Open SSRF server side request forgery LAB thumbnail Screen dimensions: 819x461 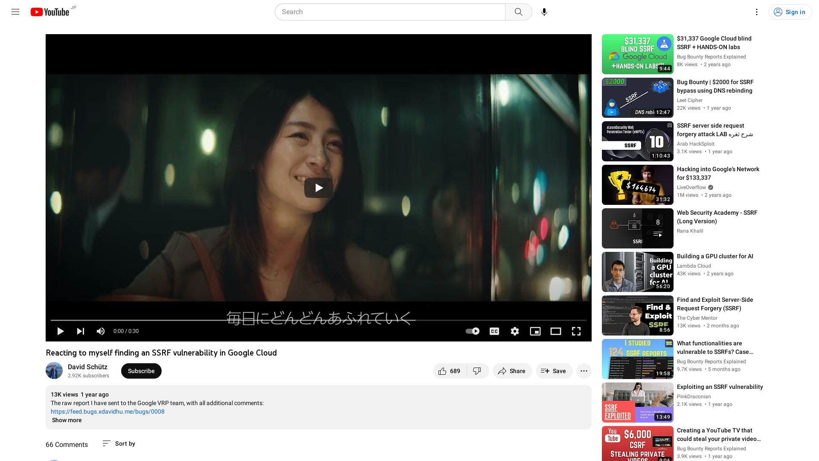click(637, 141)
